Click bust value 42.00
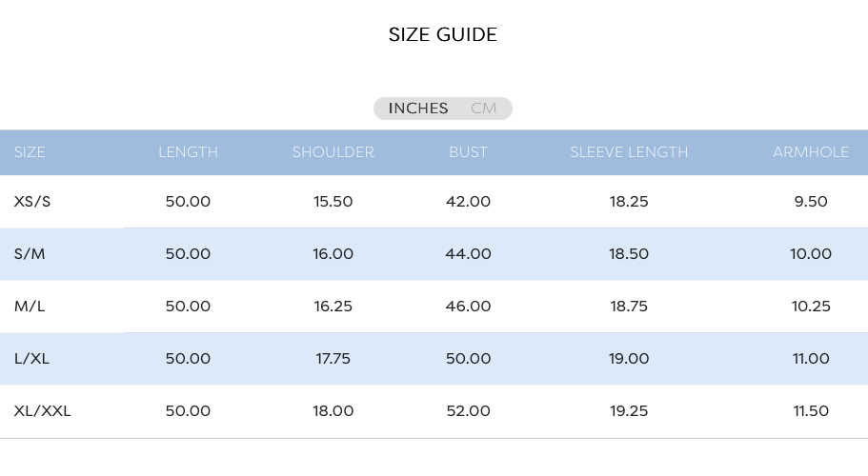Screen dimensions: 868x476 [469, 201]
